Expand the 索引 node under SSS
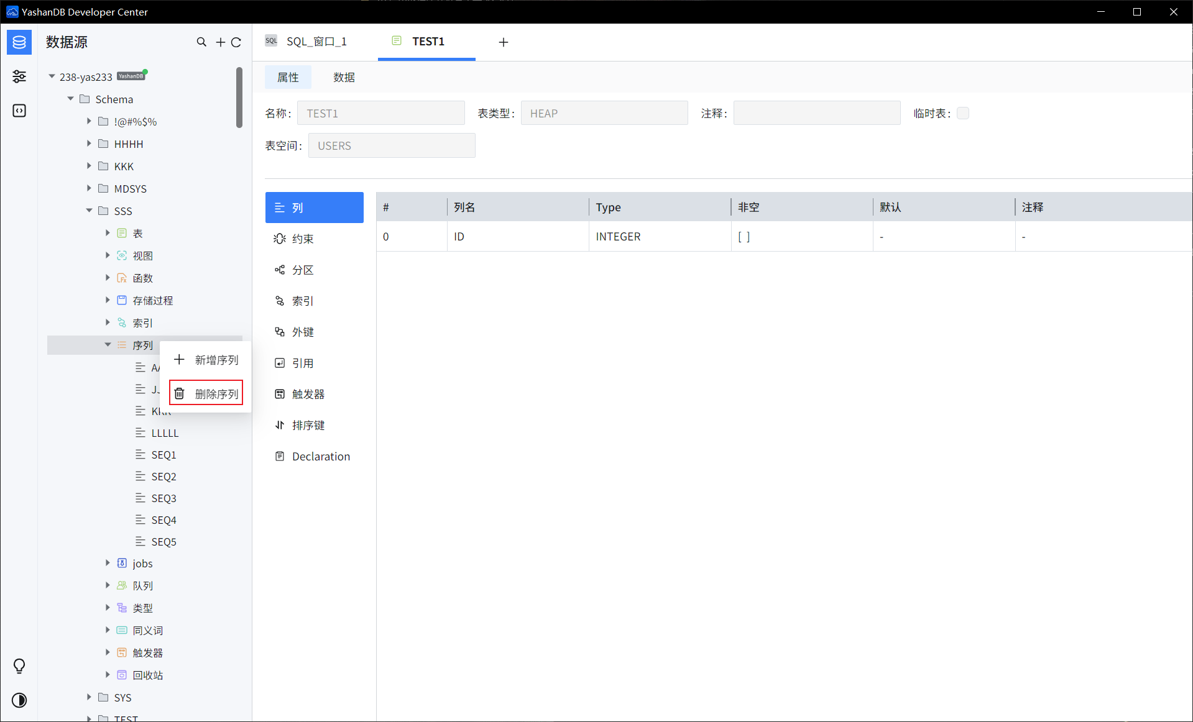The image size is (1193, 722). 108,322
